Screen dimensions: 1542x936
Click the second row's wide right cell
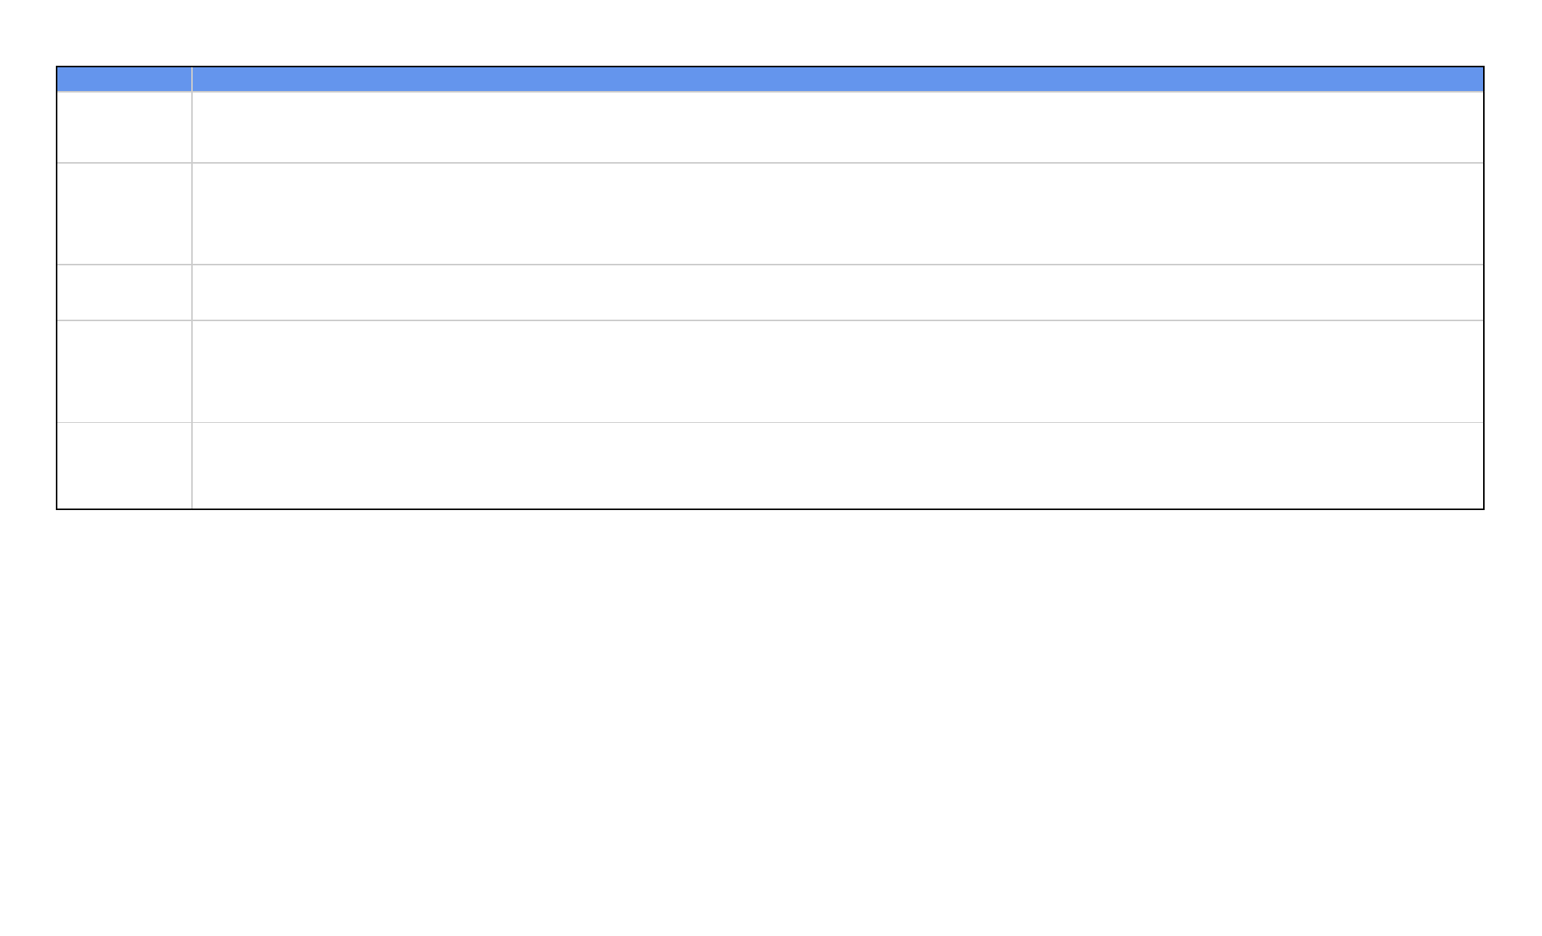pyautogui.click(x=838, y=214)
